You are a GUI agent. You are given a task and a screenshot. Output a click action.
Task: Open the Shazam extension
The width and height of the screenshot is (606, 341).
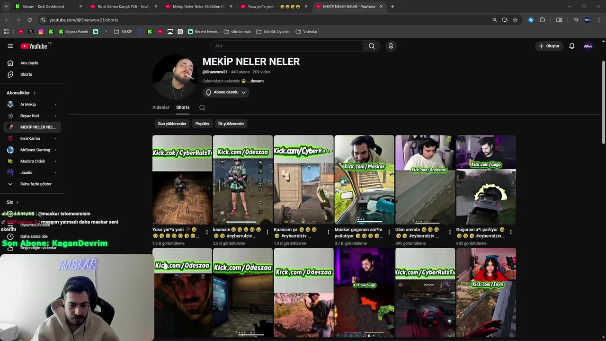(x=531, y=20)
